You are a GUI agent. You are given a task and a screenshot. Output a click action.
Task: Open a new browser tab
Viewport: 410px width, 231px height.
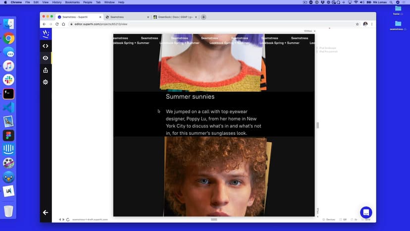coord(204,17)
